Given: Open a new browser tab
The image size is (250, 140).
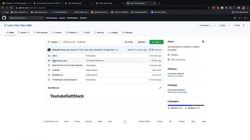Looking at the screenshot, I should tap(159, 3).
